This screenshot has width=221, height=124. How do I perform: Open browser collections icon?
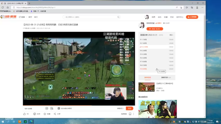[192, 7]
